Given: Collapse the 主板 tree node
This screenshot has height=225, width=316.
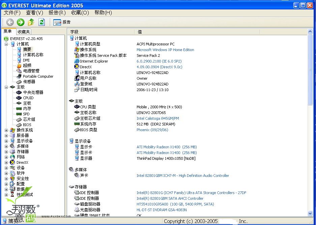Looking at the screenshot, I should (6, 87).
